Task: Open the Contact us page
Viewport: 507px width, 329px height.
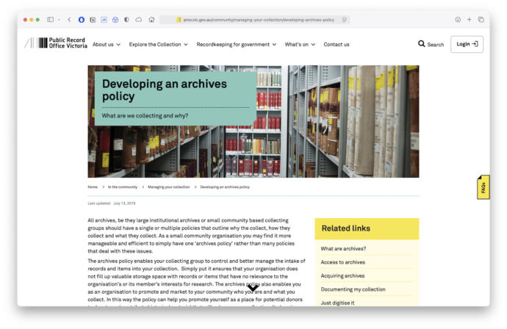Action: [337, 44]
